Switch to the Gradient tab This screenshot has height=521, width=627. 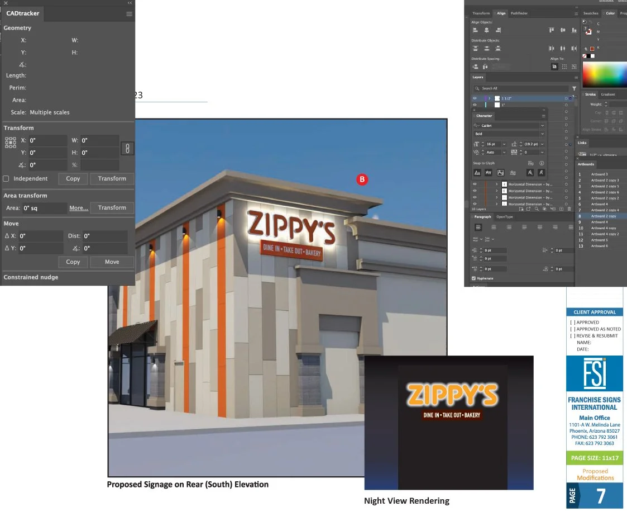[608, 94]
